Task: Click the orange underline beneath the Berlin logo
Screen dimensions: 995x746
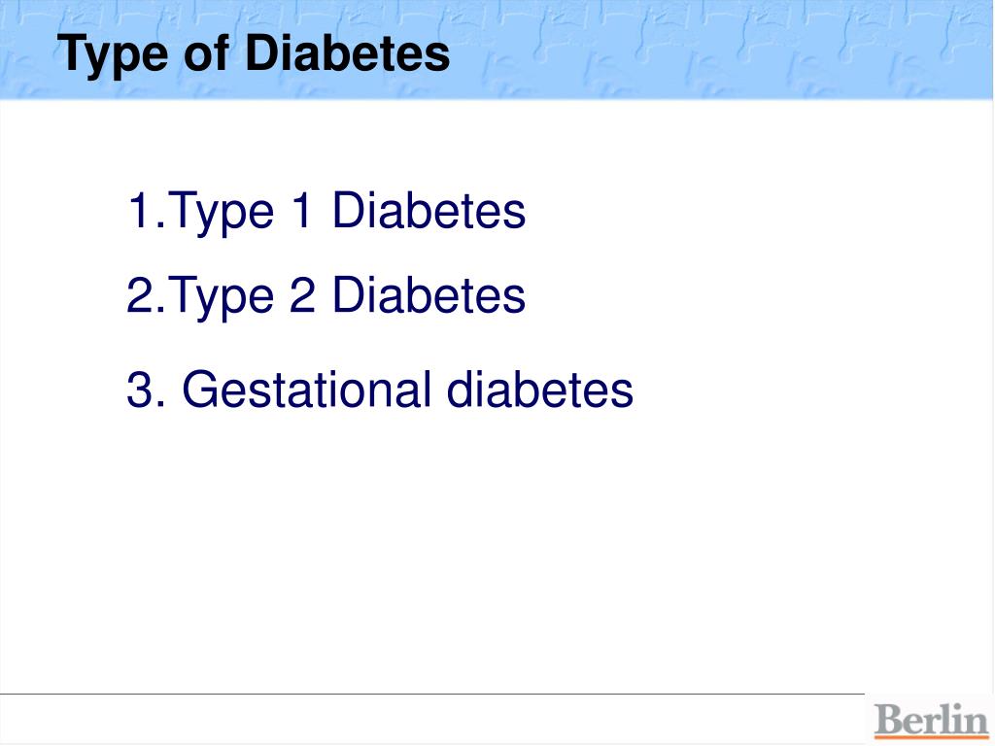Action: coord(930,736)
